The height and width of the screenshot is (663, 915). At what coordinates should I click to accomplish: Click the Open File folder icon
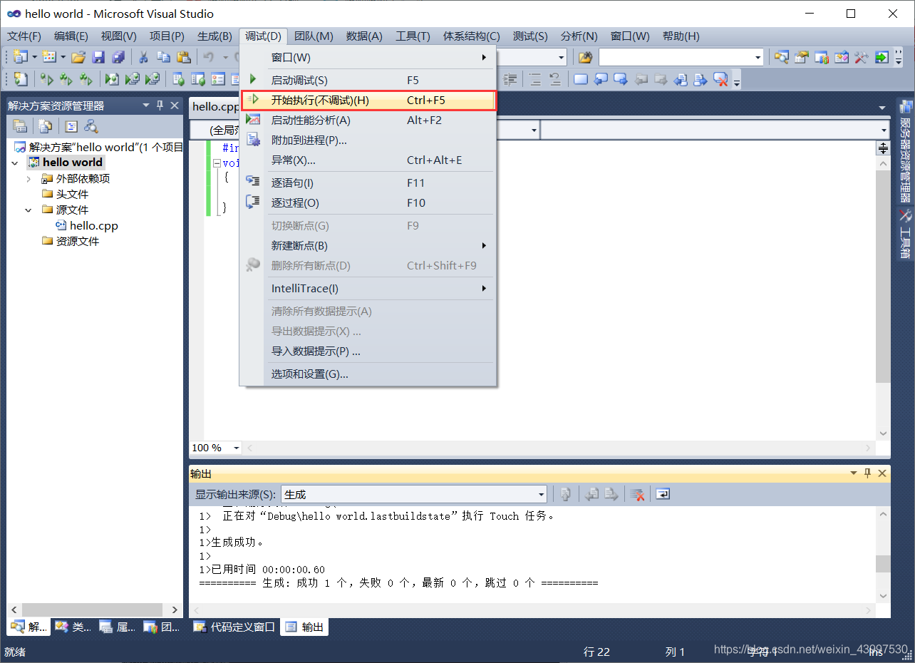(78, 57)
